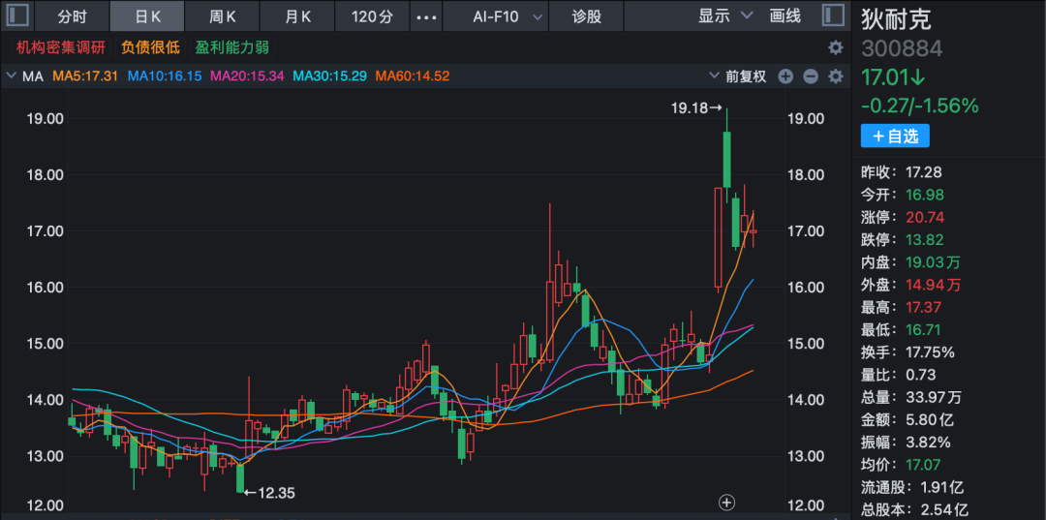Screen dimensions: 1046x520
Task: Click the 机构密集调研 tag
Action: coord(60,47)
